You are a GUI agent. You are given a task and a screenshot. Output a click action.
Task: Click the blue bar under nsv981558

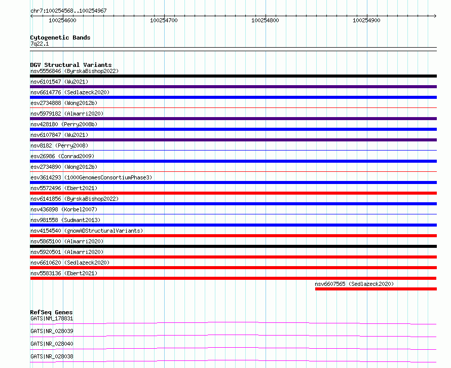coord(233,225)
